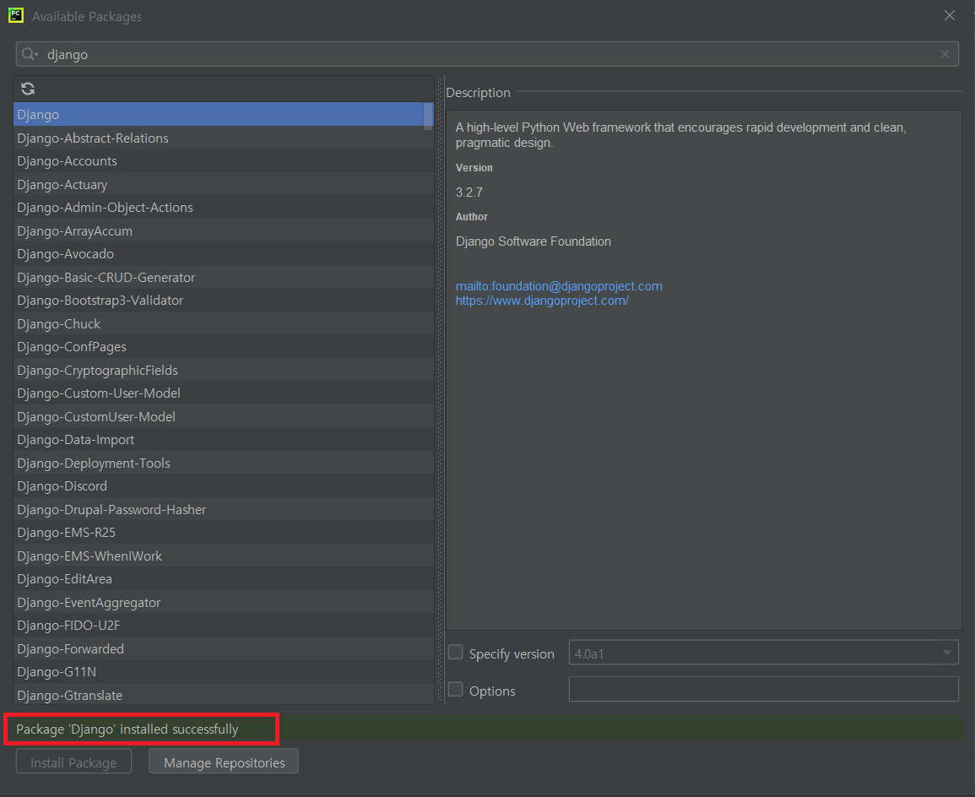Click the reload packages list icon

point(27,89)
